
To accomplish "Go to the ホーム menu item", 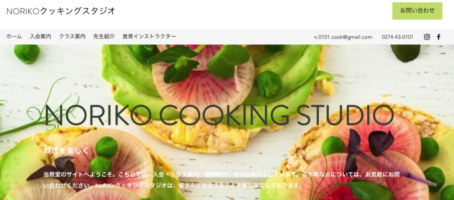I will tap(14, 37).
